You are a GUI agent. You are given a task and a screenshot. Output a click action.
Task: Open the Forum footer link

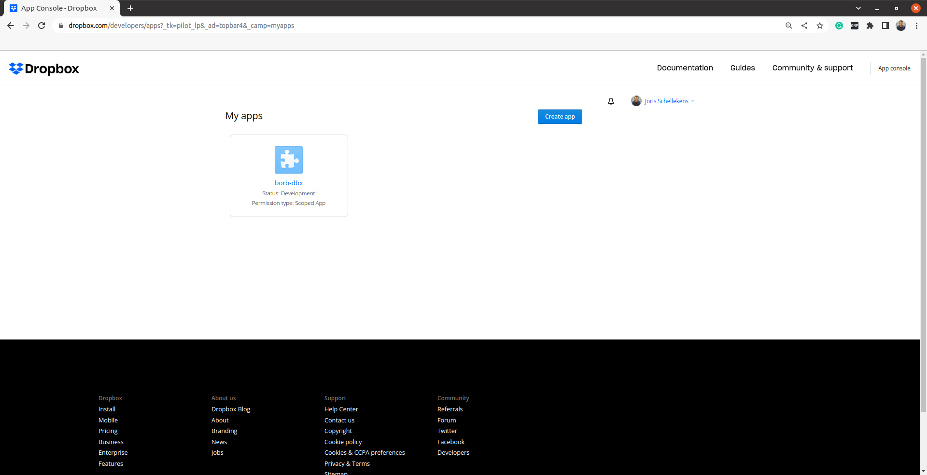447,421
